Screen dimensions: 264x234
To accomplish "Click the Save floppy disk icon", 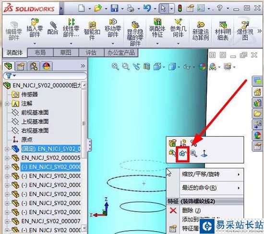I will [114, 8].
